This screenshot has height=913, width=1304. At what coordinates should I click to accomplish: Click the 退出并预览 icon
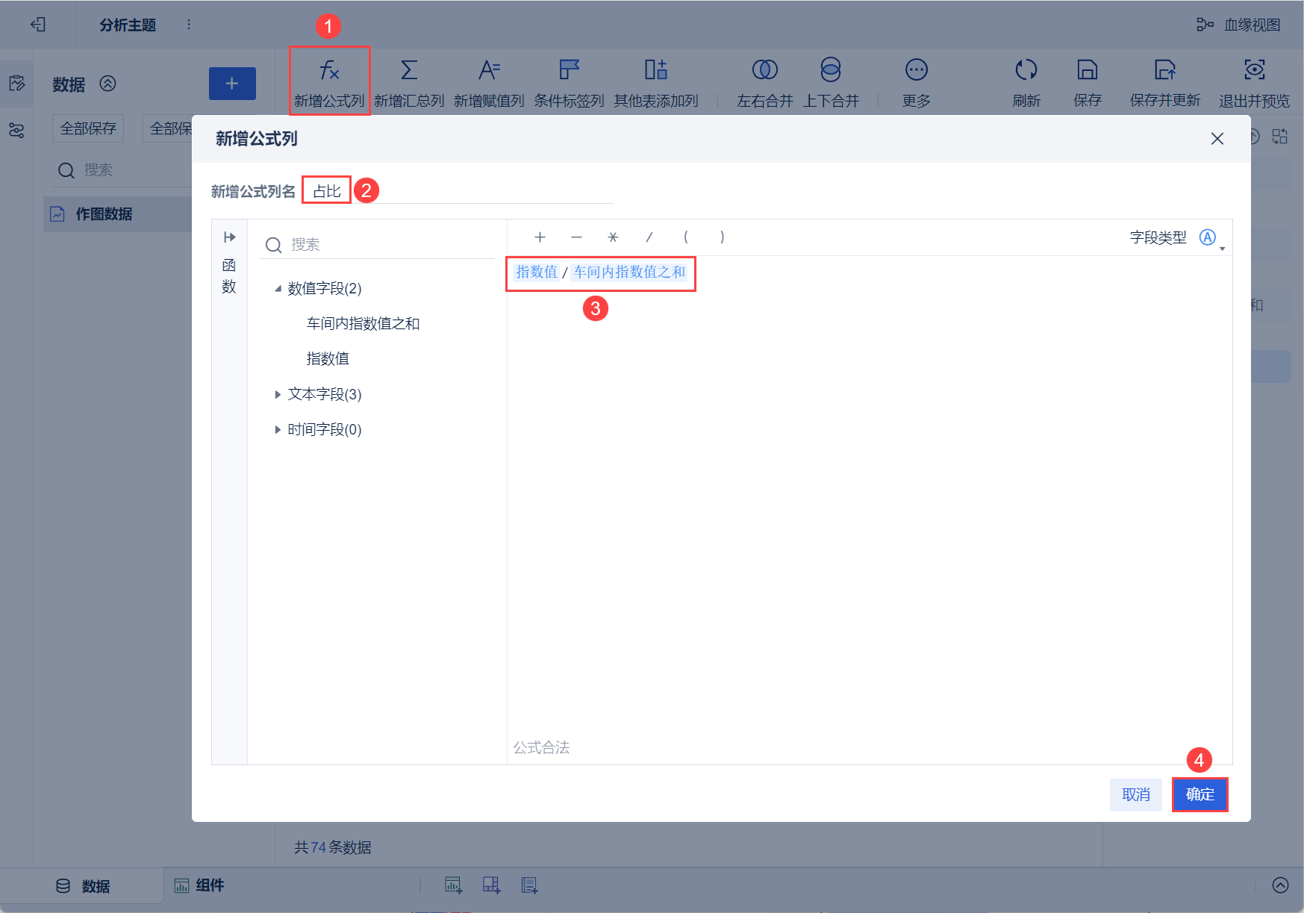pos(1255,70)
